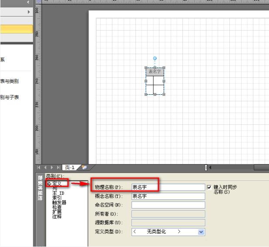Select the 定义 category

pos(57,184)
